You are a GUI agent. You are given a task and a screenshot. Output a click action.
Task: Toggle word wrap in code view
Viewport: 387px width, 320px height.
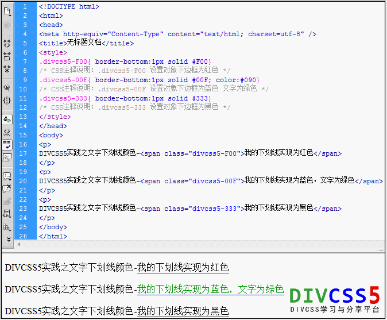click(x=7, y=145)
